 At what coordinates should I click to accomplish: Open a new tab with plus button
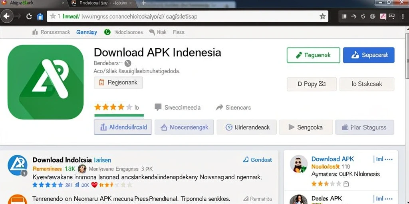[143, 3]
